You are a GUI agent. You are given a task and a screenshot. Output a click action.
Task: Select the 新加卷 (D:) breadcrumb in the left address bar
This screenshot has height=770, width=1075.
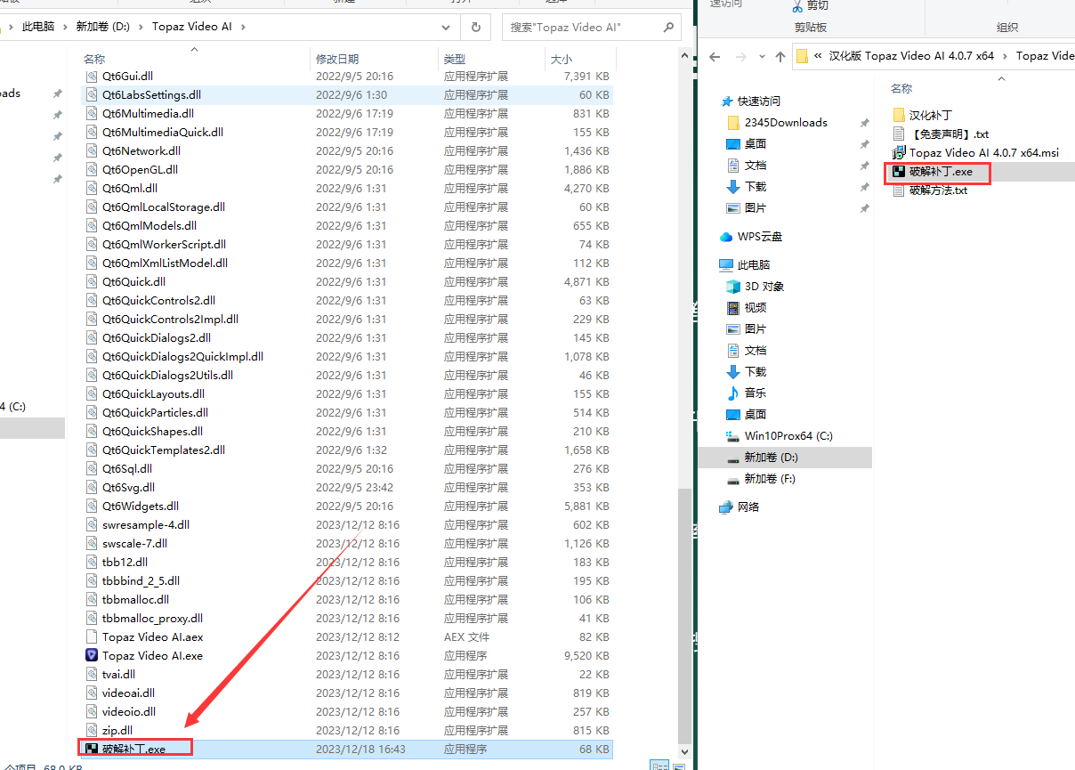(x=102, y=27)
